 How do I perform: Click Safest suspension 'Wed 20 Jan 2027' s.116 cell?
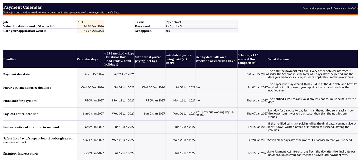pyautogui.click(x=119, y=140)
